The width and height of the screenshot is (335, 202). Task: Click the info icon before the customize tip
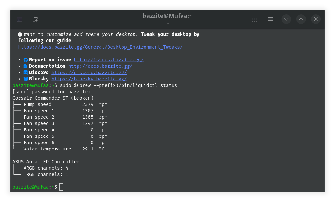pos(20,34)
